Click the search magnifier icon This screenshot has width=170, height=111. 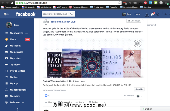[71, 14]
